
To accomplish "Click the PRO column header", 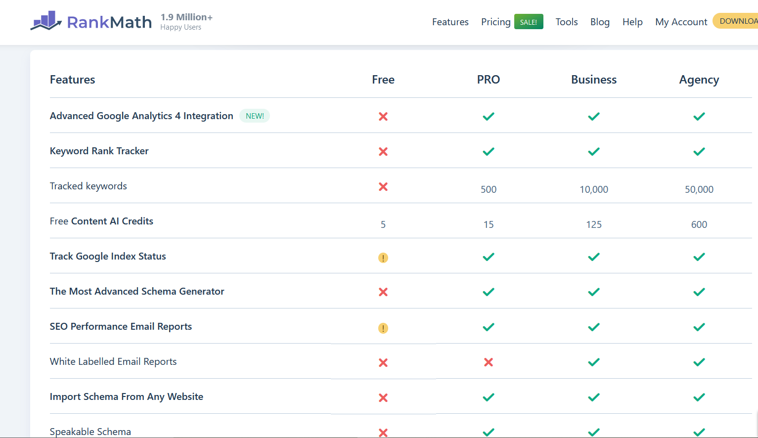I will 489,80.
